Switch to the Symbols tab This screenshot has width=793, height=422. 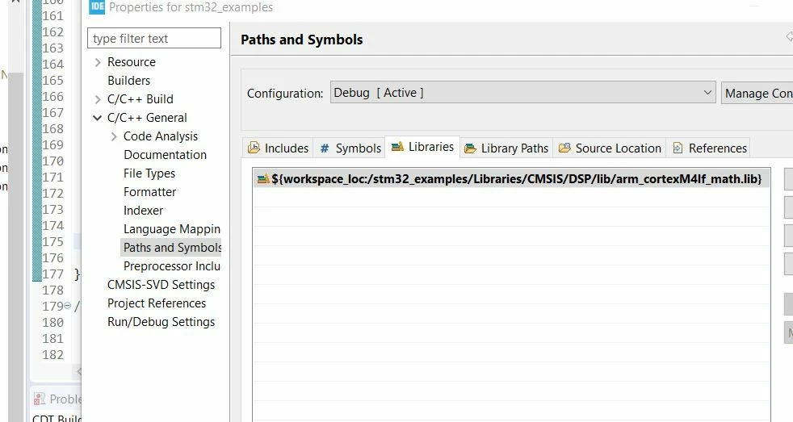pyautogui.click(x=350, y=148)
